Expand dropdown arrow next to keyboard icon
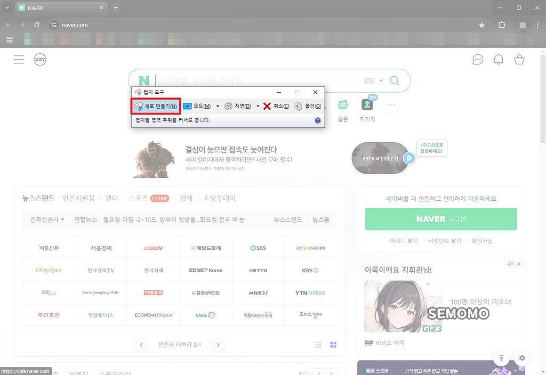 click(381, 81)
